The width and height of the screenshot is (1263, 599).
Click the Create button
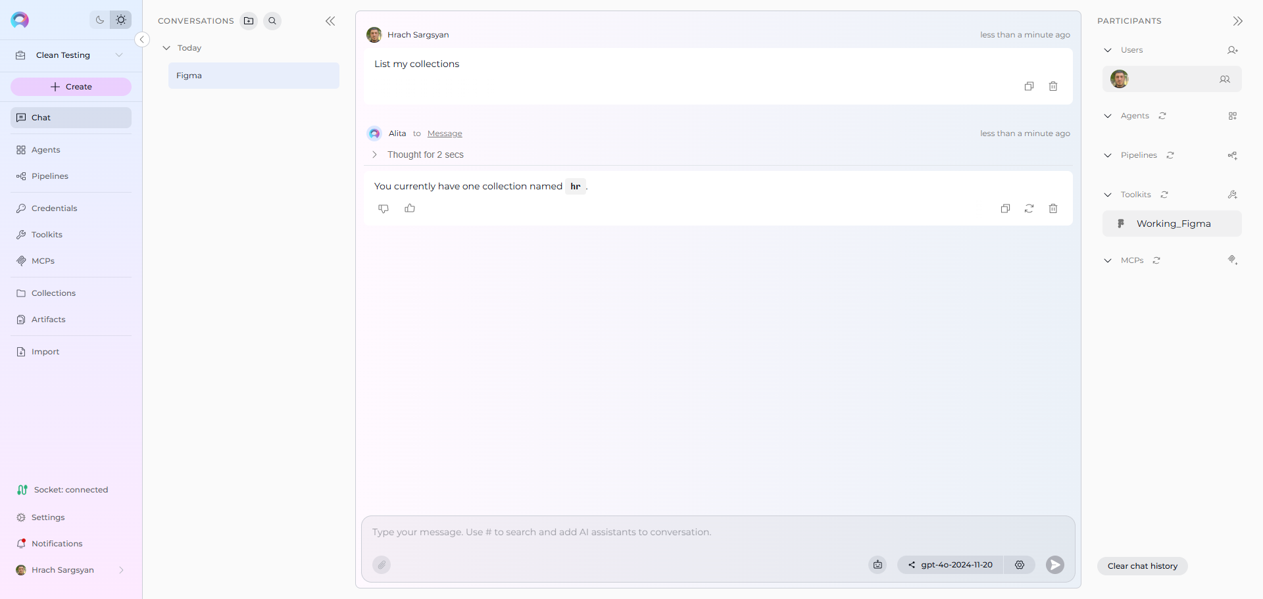pos(71,87)
